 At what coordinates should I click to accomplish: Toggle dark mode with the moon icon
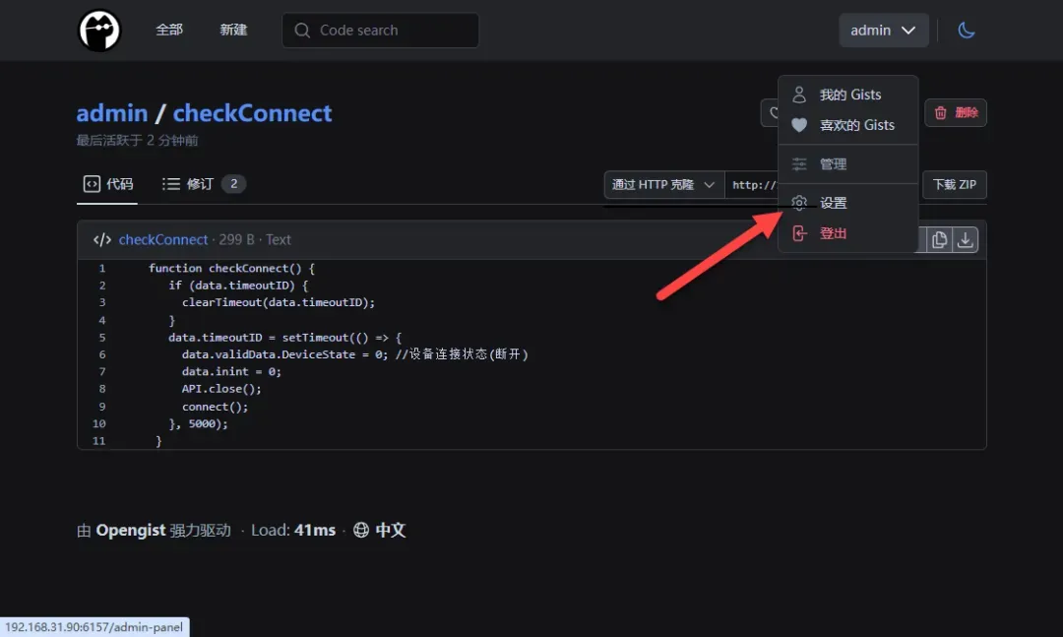point(967,31)
